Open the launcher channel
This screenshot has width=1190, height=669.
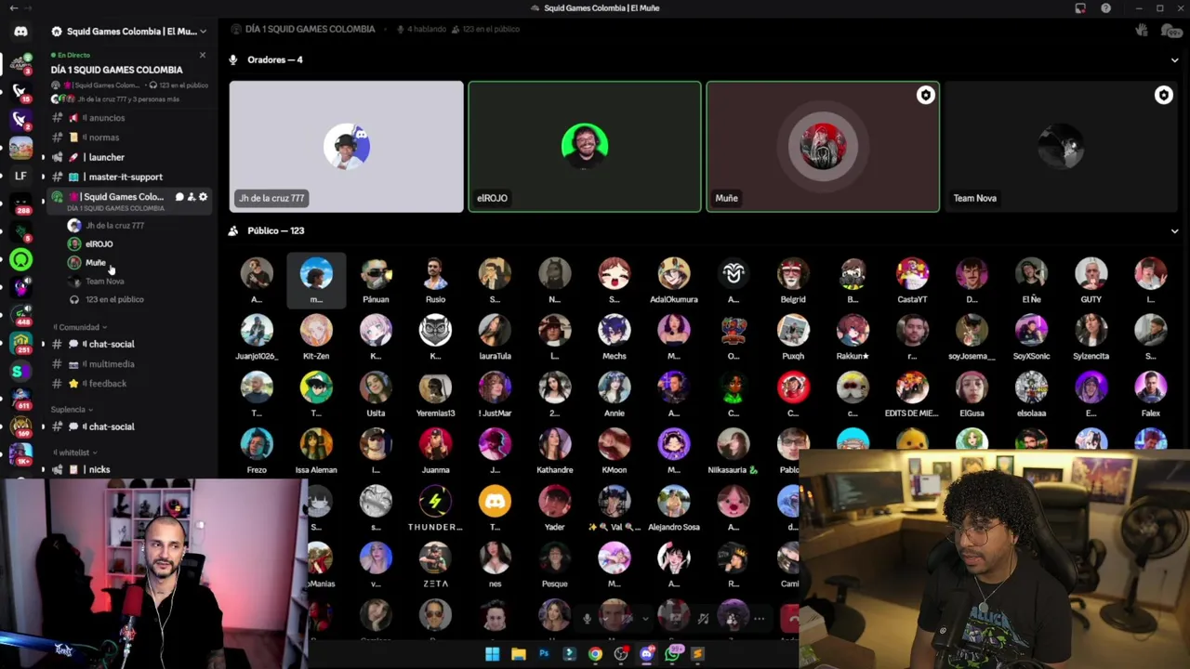tap(130, 157)
